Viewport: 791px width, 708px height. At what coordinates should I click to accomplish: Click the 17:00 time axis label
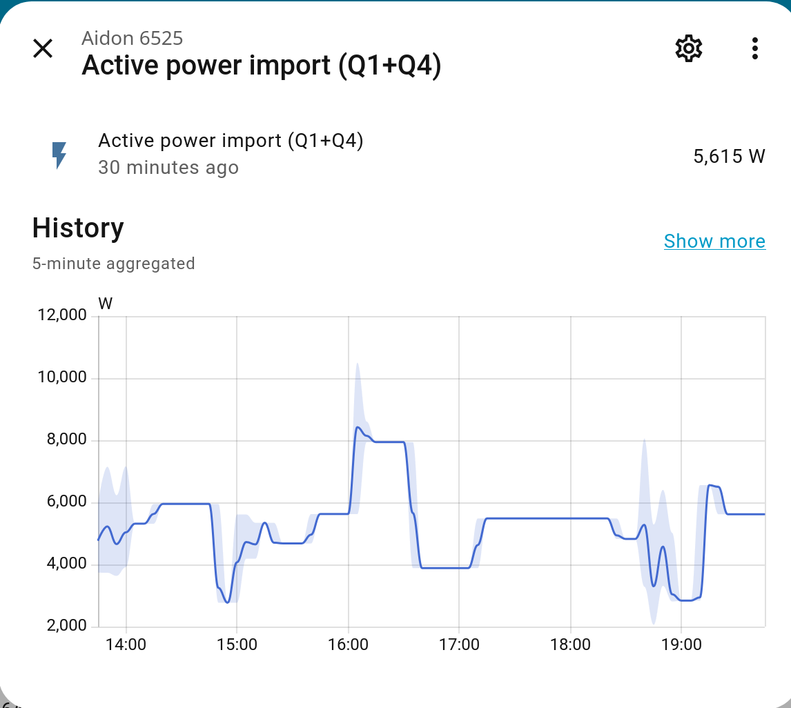(x=459, y=645)
